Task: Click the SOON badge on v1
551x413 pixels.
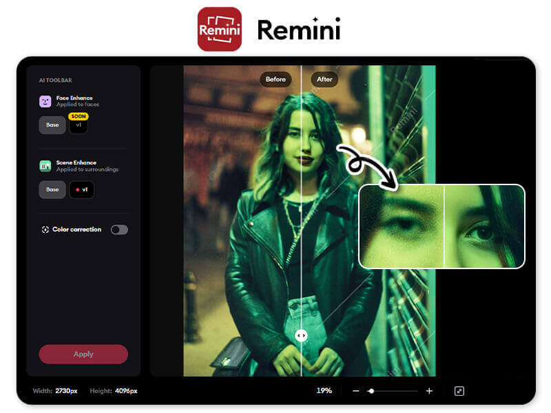Action: 78,116
